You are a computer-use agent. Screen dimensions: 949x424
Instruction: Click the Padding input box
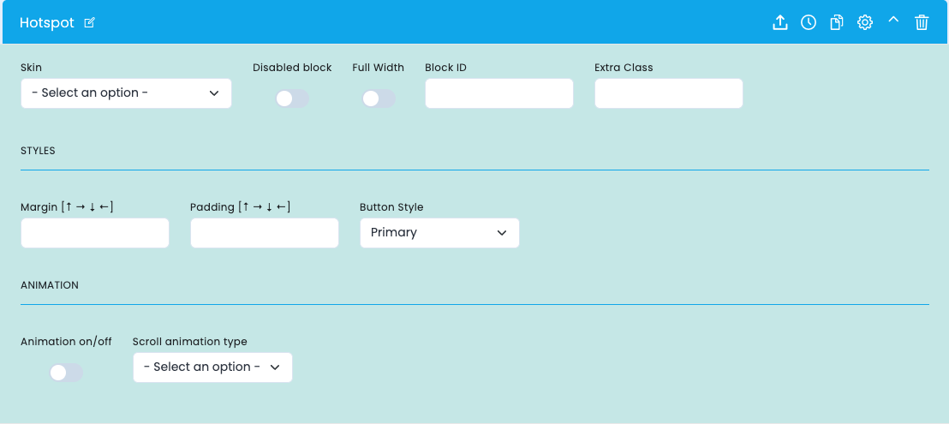click(x=264, y=233)
